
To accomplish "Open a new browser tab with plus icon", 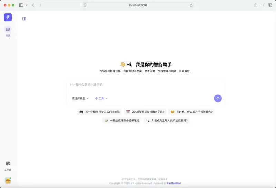I will click(263, 5).
